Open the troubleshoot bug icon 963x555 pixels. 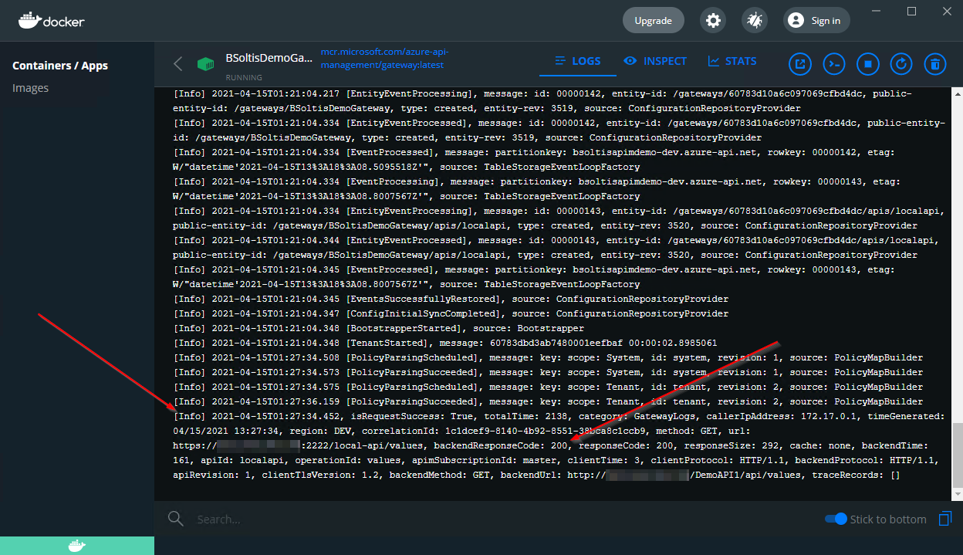pos(754,21)
